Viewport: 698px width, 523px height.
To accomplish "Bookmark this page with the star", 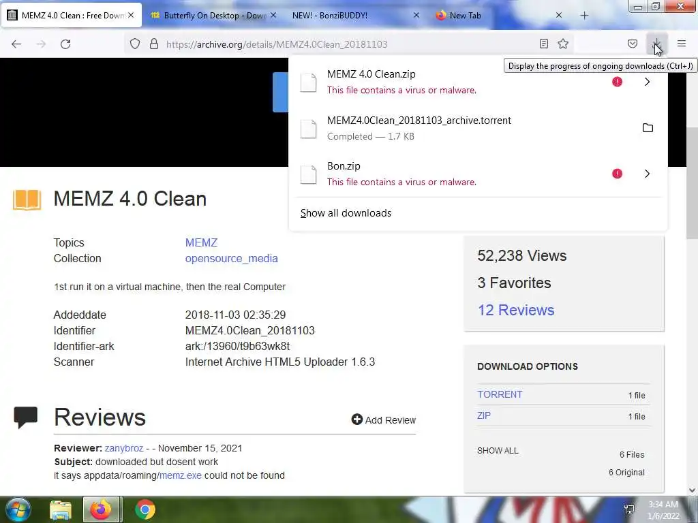I will tap(563, 44).
